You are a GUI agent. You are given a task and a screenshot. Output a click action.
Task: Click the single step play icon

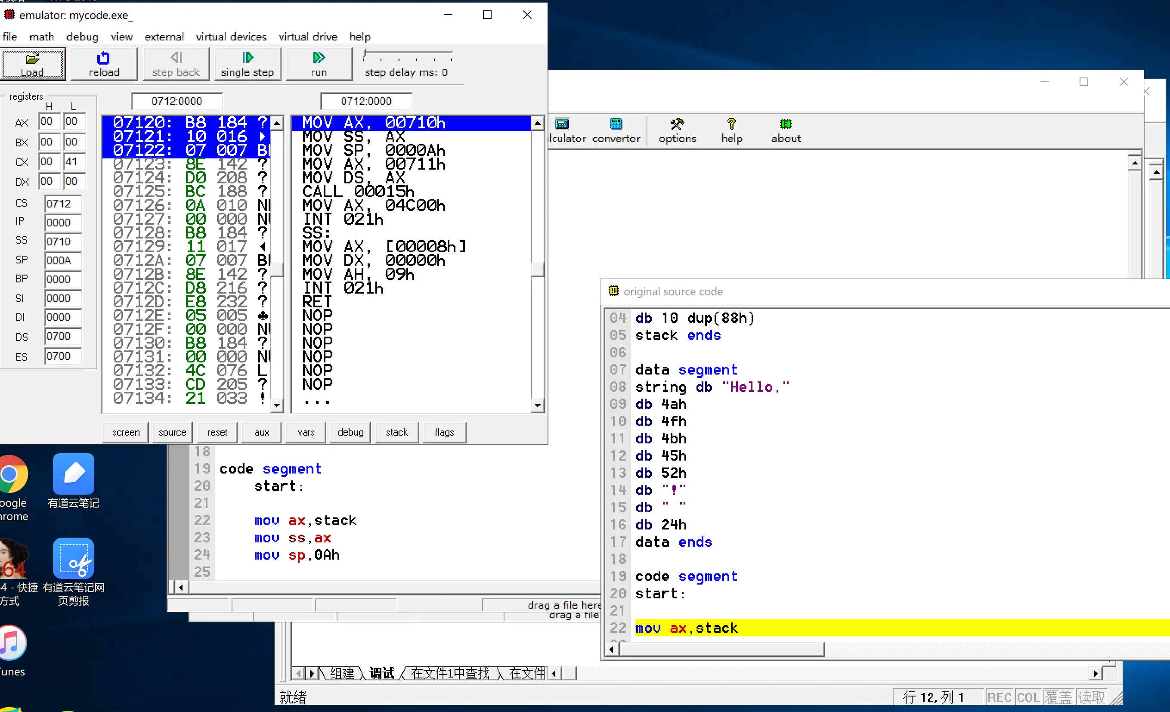click(248, 58)
